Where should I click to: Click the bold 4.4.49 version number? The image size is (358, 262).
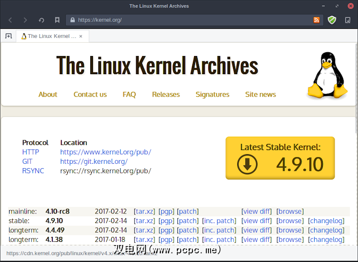click(x=55, y=230)
